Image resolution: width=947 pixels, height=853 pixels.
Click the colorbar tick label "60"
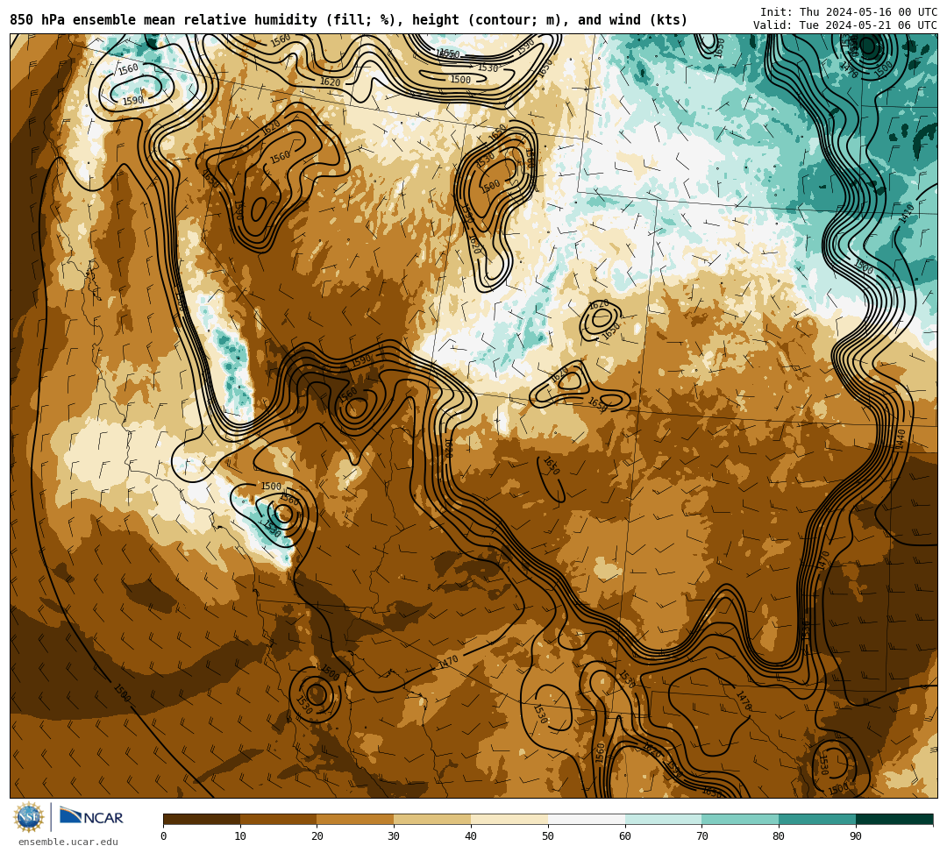(x=625, y=836)
